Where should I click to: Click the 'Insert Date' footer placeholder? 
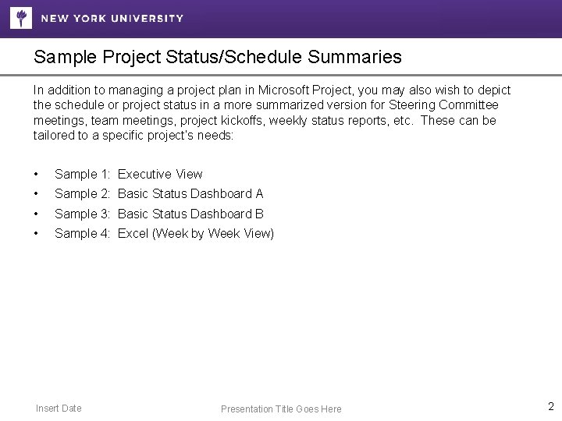point(59,408)
